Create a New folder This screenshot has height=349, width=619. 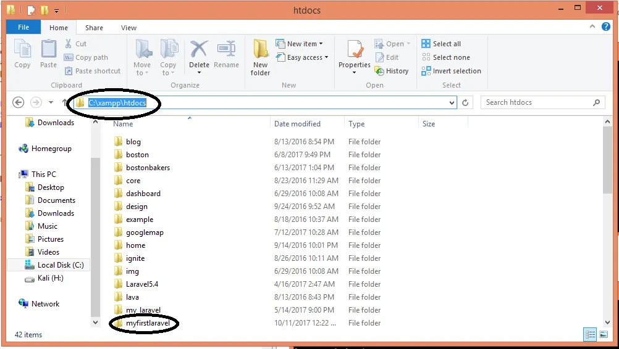pyautogui.click(x=261, y=57)
